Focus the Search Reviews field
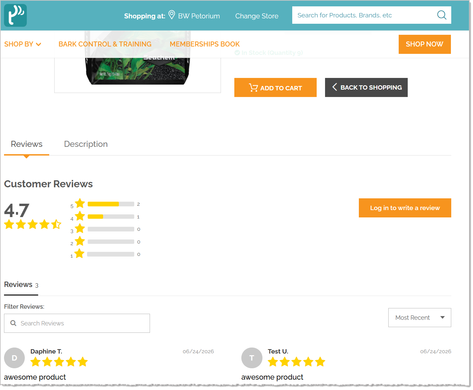The height and width of the screenshot is (390, 473). pos(77,323)
